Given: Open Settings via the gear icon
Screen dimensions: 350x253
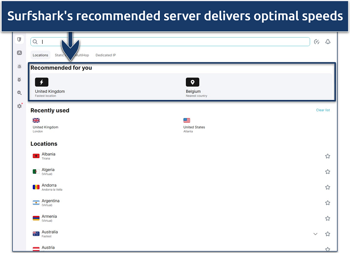Looking at the screenshot, I should pos(19,106).
